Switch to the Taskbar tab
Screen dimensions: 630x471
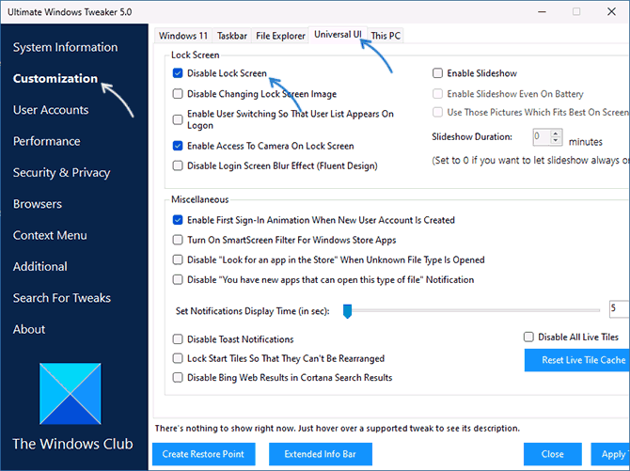coord(232,36)
